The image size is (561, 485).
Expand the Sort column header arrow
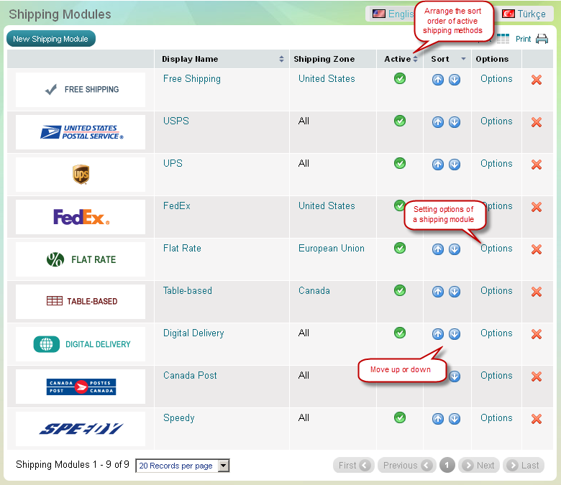pyautogui.click(x=463, y=59)
